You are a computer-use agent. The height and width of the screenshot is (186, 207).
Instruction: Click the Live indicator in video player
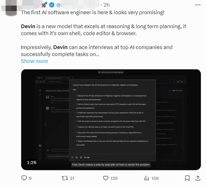point(87,157)
